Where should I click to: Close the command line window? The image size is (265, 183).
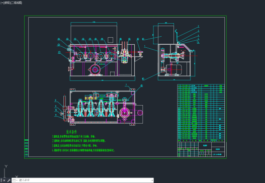click(x=4, y=180)
